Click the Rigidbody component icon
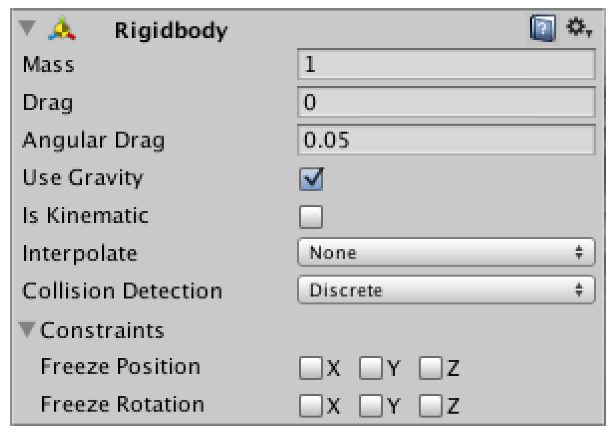The height and width of the screenshot is (434, 613). [62, 29]
